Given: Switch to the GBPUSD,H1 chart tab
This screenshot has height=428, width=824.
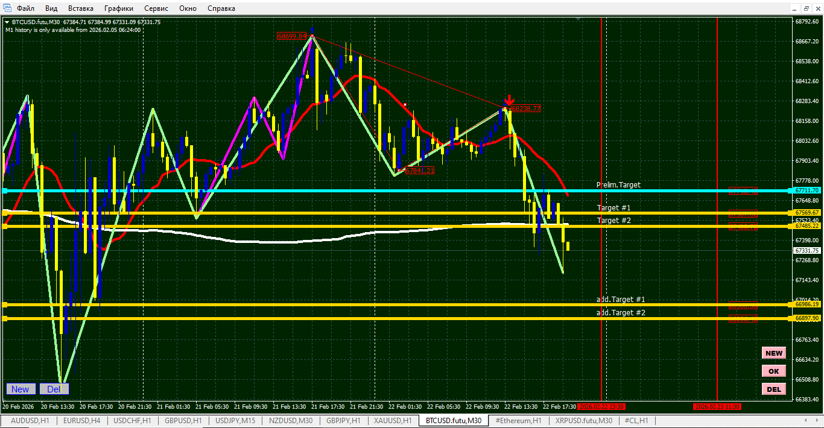Looking at the screenshot, I should (x=183, y=421).
